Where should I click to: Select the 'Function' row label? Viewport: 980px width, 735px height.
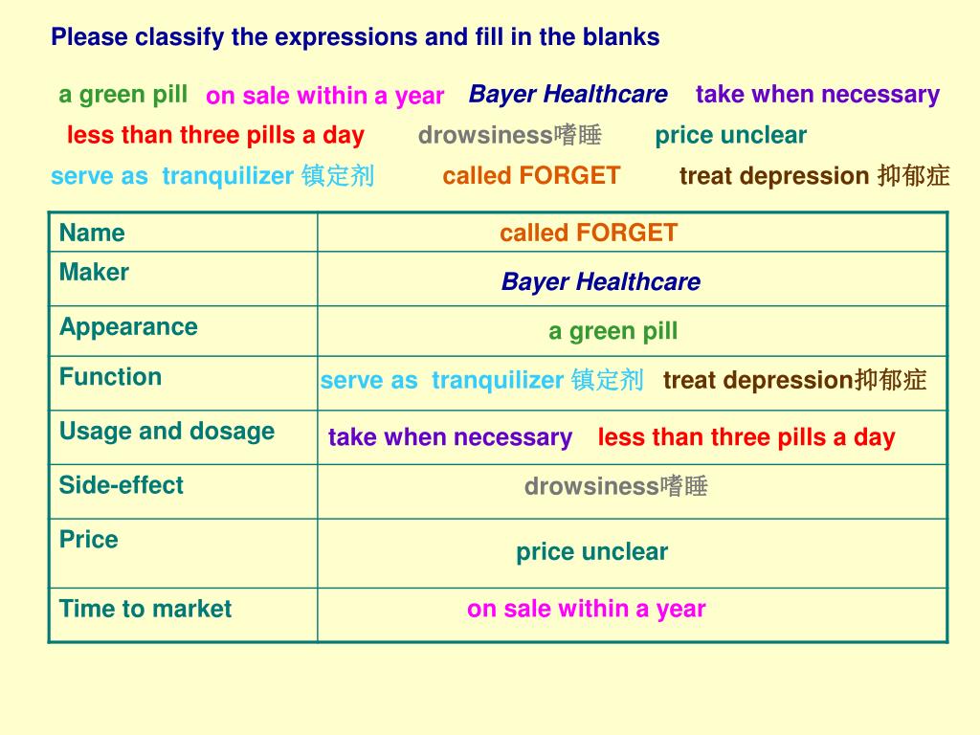(x=111, y=377)
